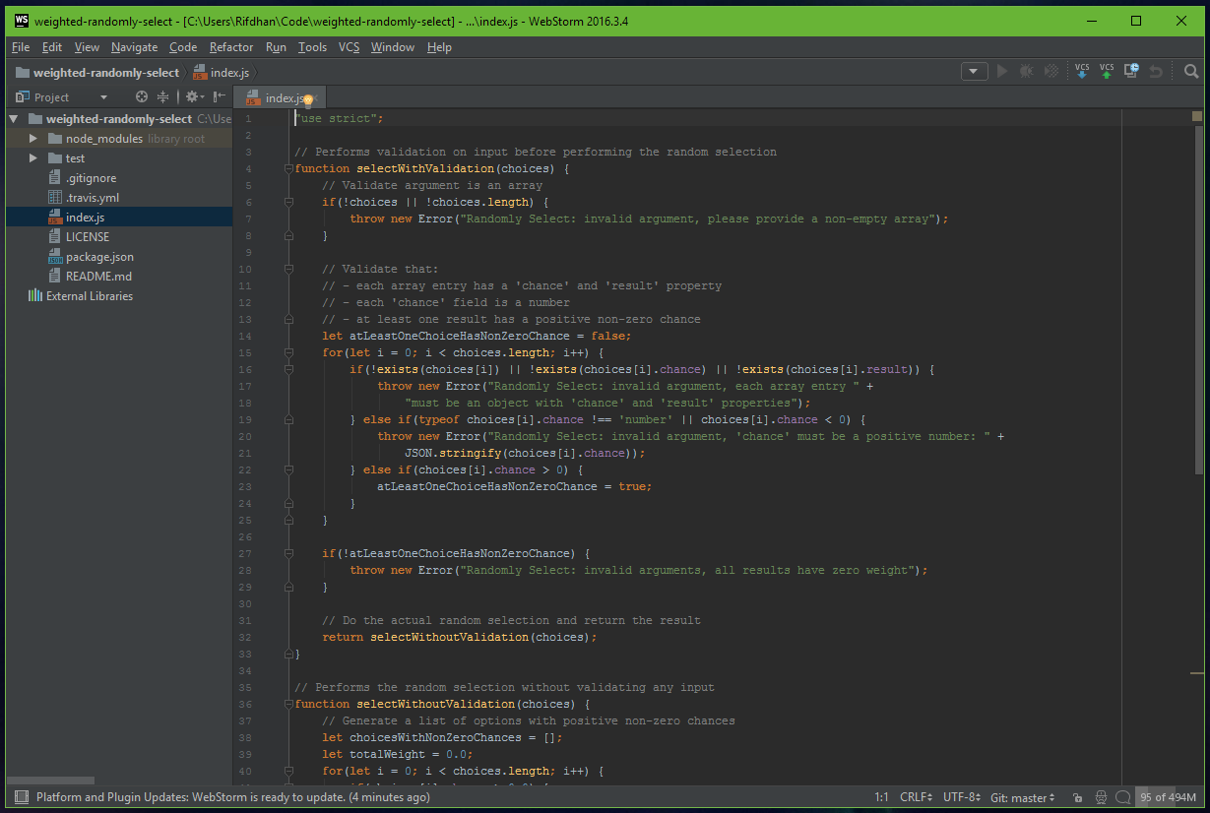Click Scroll from Source crosshair icon
Image resolution: width=1210 pixels, height=813 pixels.
pyautogui.click(x=142, y=96)
